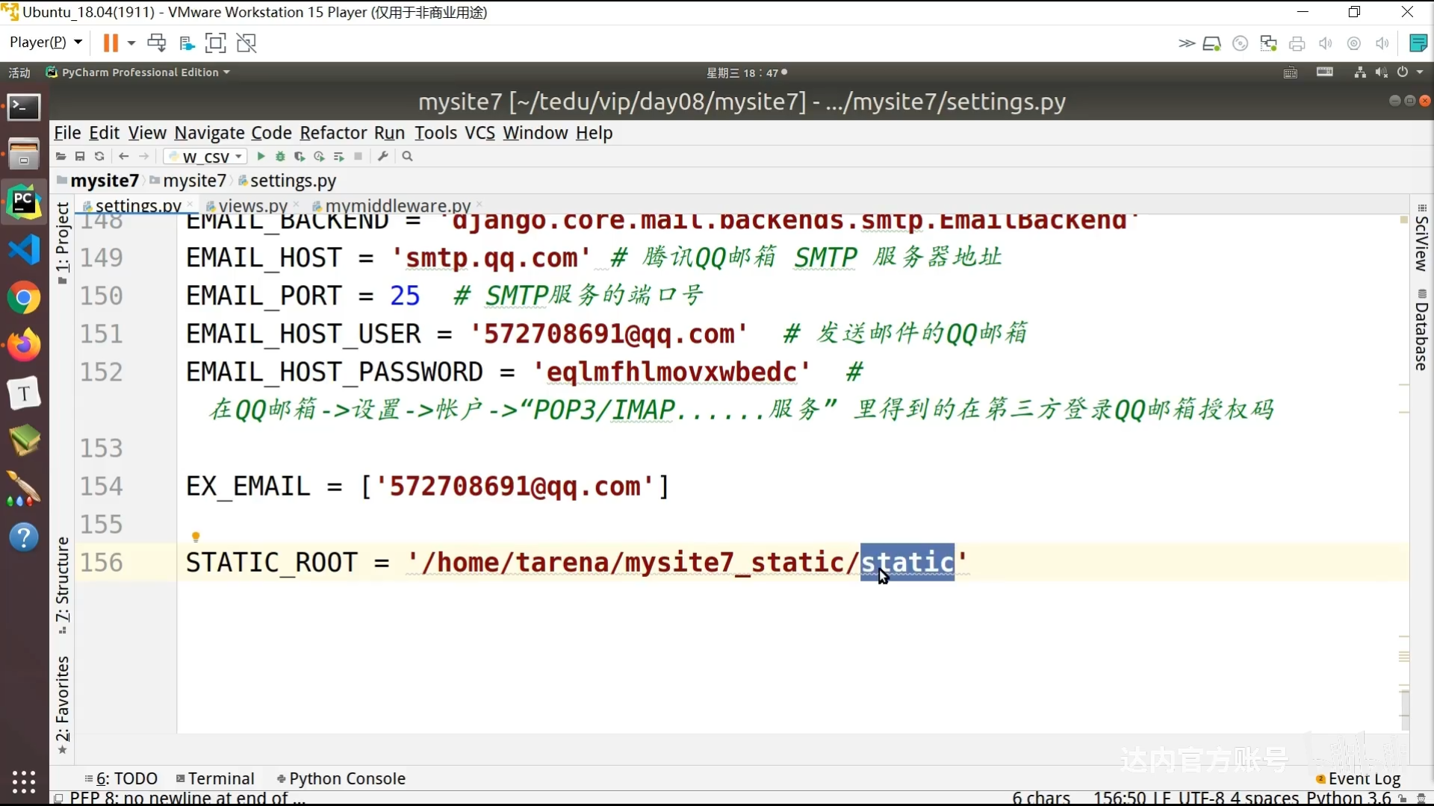Click the Save All floppy icon
This screenshot has width=1434, height=806.
80,157
